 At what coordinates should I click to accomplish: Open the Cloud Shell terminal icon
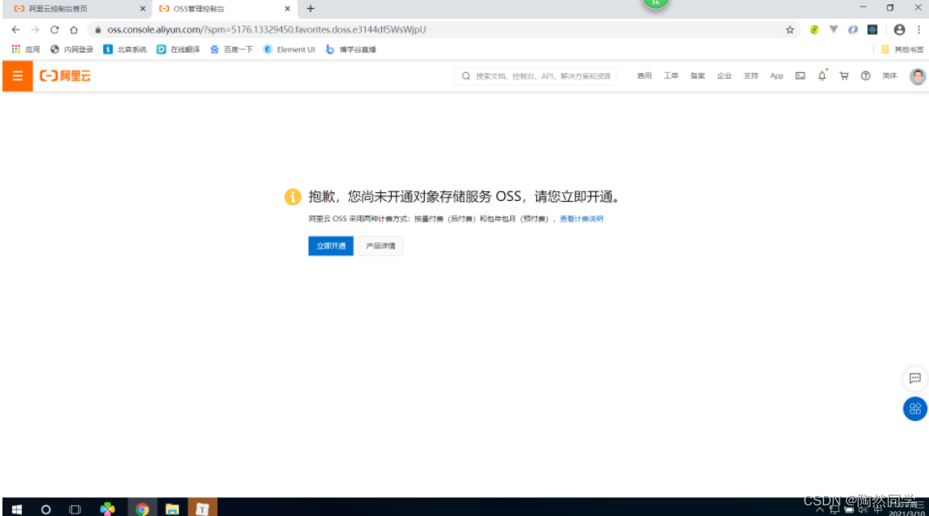(x=799, y=76)
